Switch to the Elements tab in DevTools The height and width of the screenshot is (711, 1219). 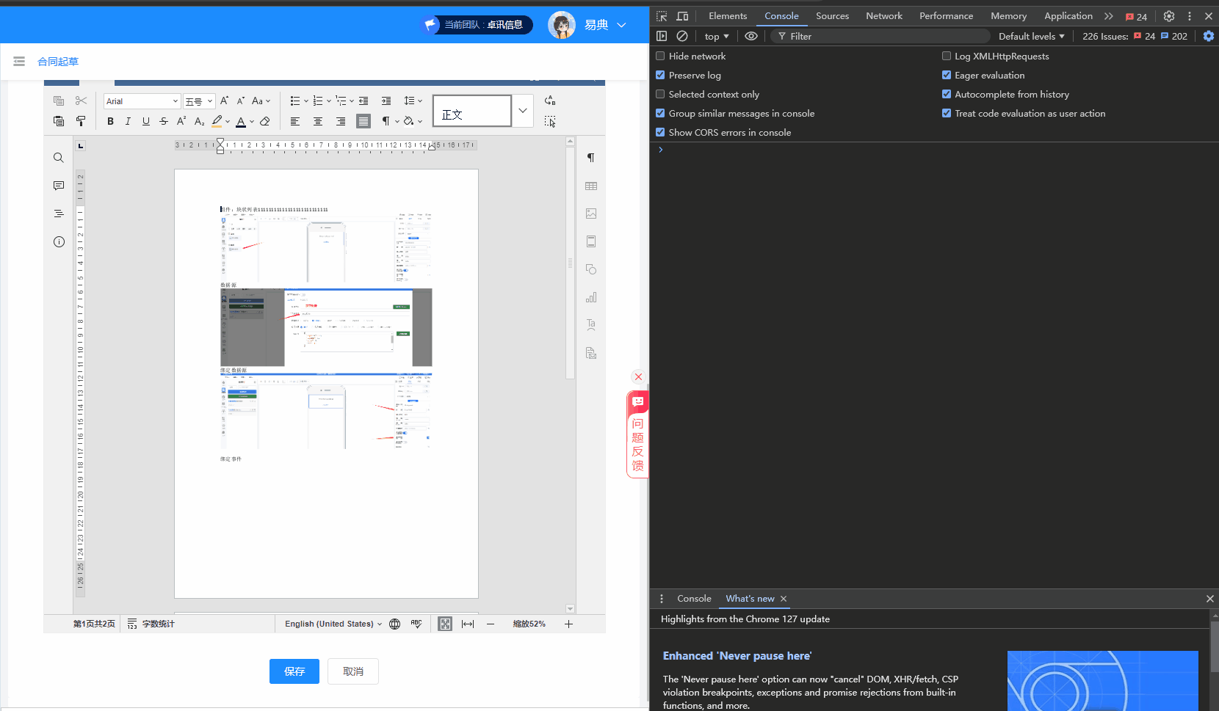(728, 15)
